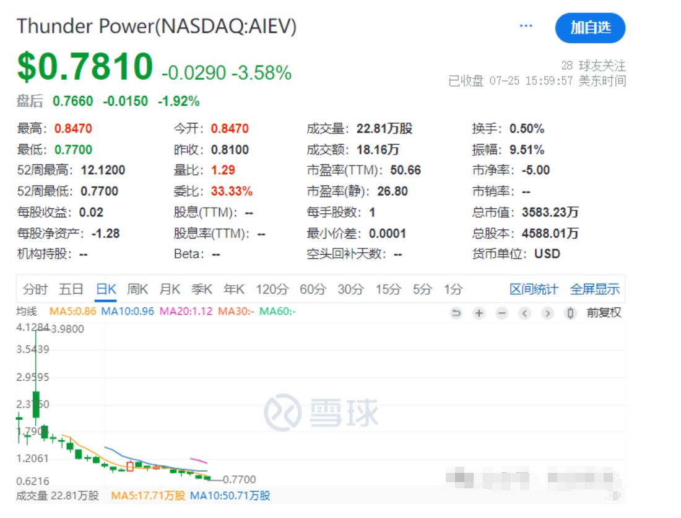
Task: Click the 量比 value 1.29
Action: [223, 170]
